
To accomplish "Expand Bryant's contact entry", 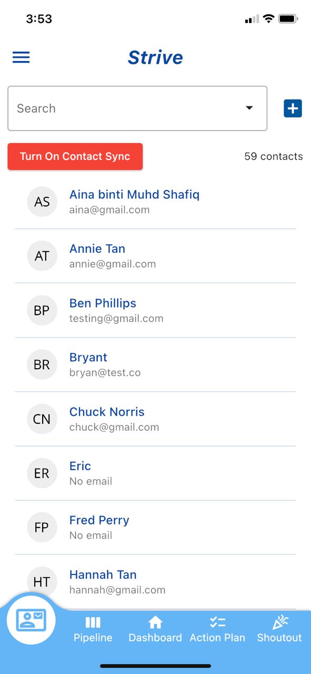I will [x=88, y=357].
